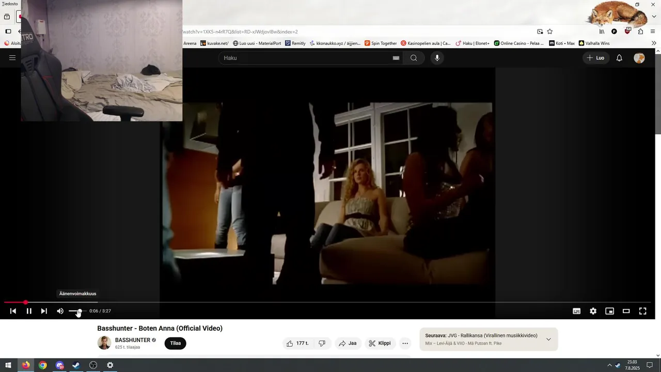Go to previous video in playlist
This screenshot has height=372, width=661.
(13, 311)
